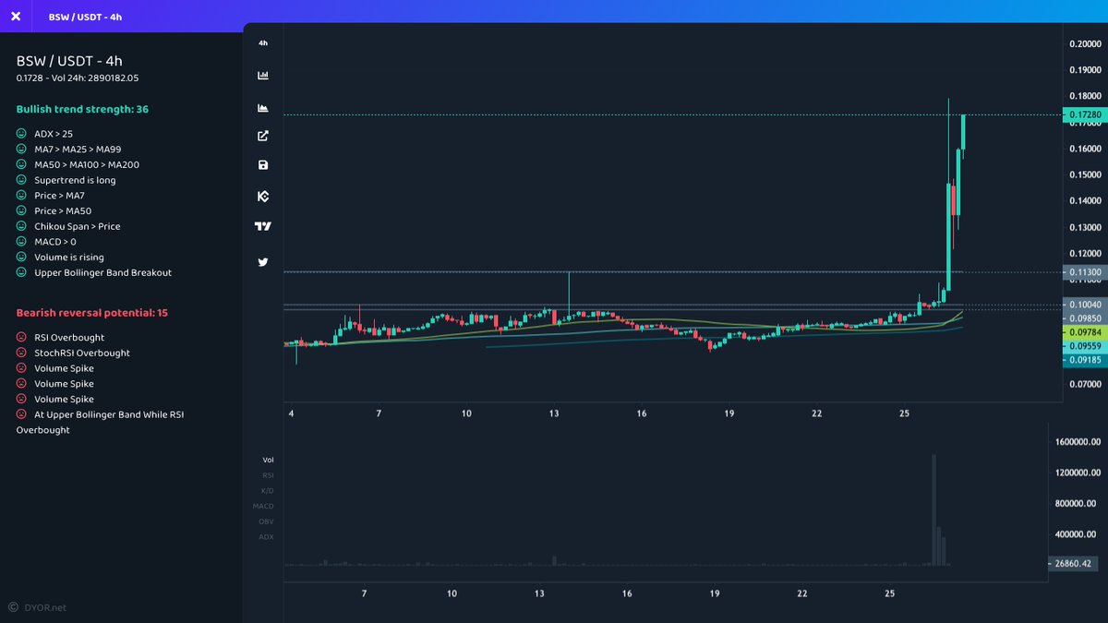Click the smiley icon beside Supertrend is long
Viewport: 1108px width, 623px height.
(x=21, y=180)
